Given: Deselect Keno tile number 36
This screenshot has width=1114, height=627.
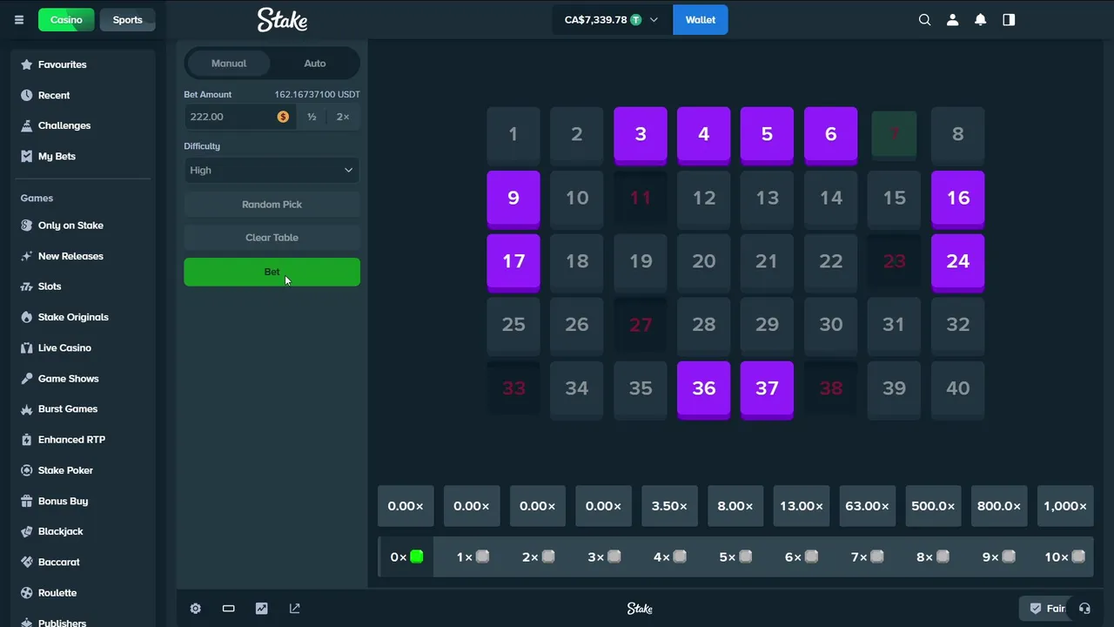Looking at the screenshot, I should 704,389.
